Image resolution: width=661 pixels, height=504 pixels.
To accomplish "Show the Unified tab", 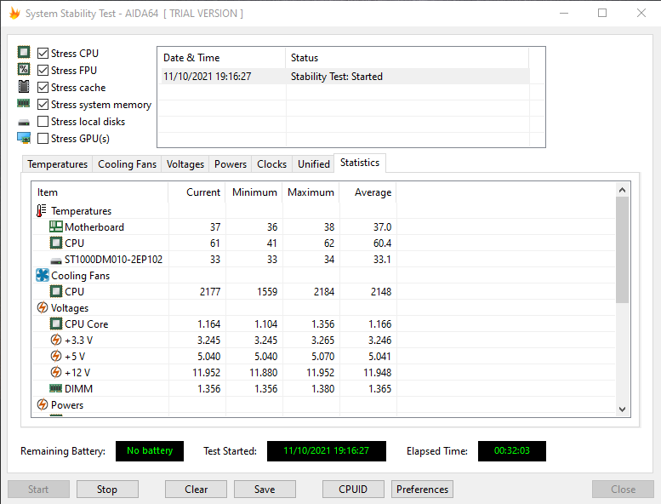I will (314, 164).
